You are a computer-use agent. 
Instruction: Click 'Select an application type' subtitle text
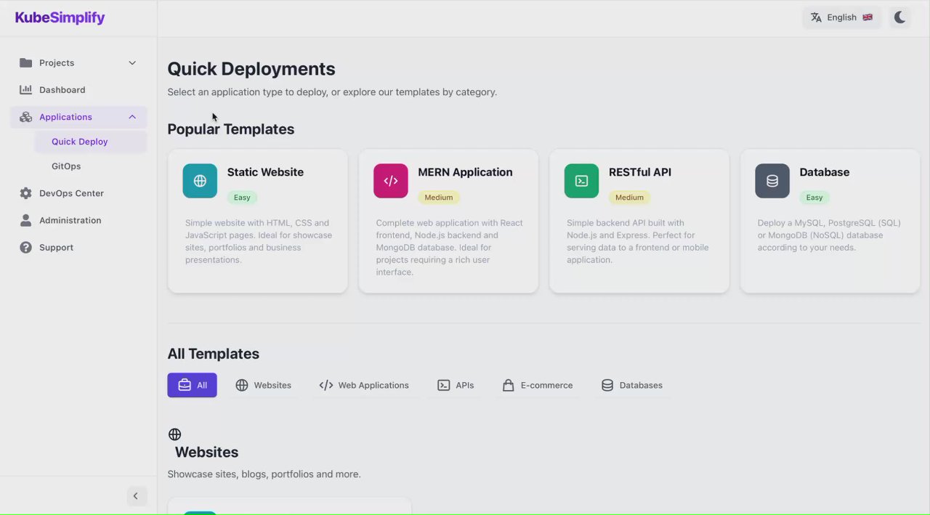point(332,92)
